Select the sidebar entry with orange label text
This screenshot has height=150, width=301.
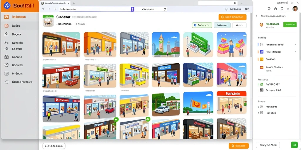20,17
